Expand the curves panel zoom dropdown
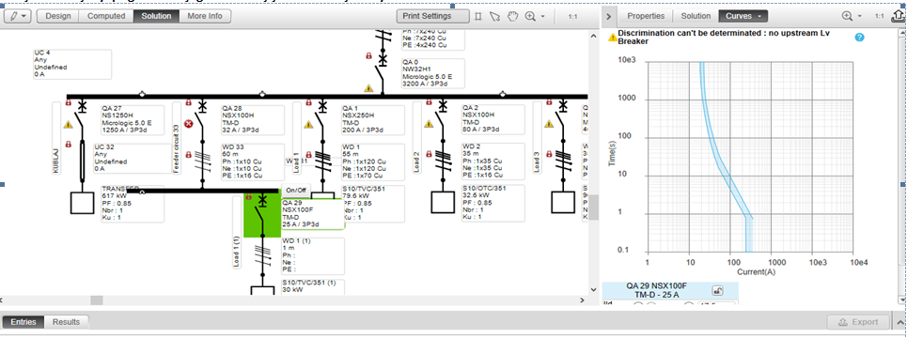Screen dimensions: 907x338 [860, 17]
